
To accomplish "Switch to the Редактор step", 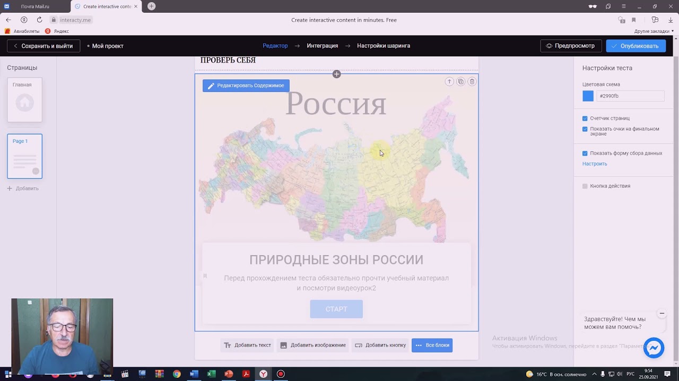I will tap(275, 46).
